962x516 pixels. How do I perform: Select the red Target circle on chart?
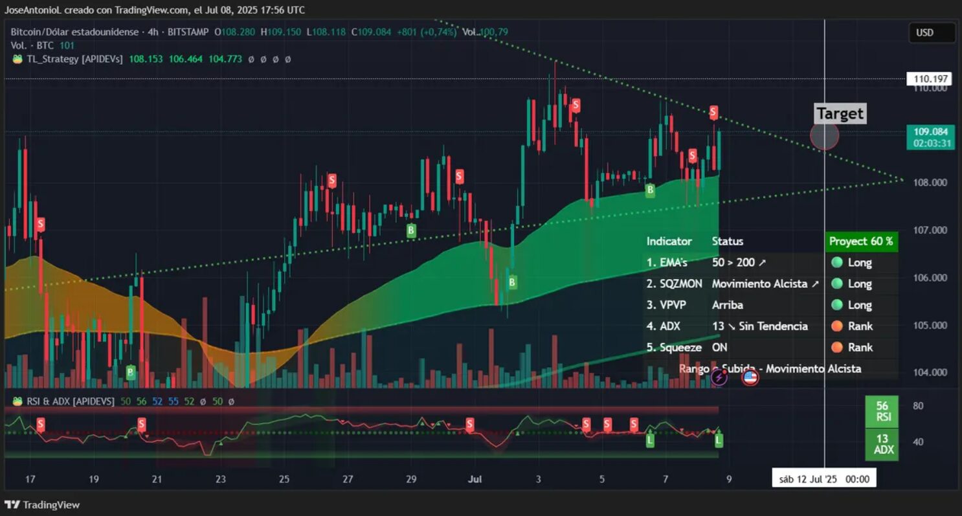point(824,136)
